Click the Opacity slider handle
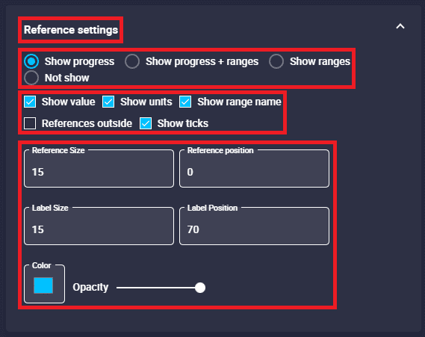Viewport: 425px width, 337px height. [x=200, y=288]
